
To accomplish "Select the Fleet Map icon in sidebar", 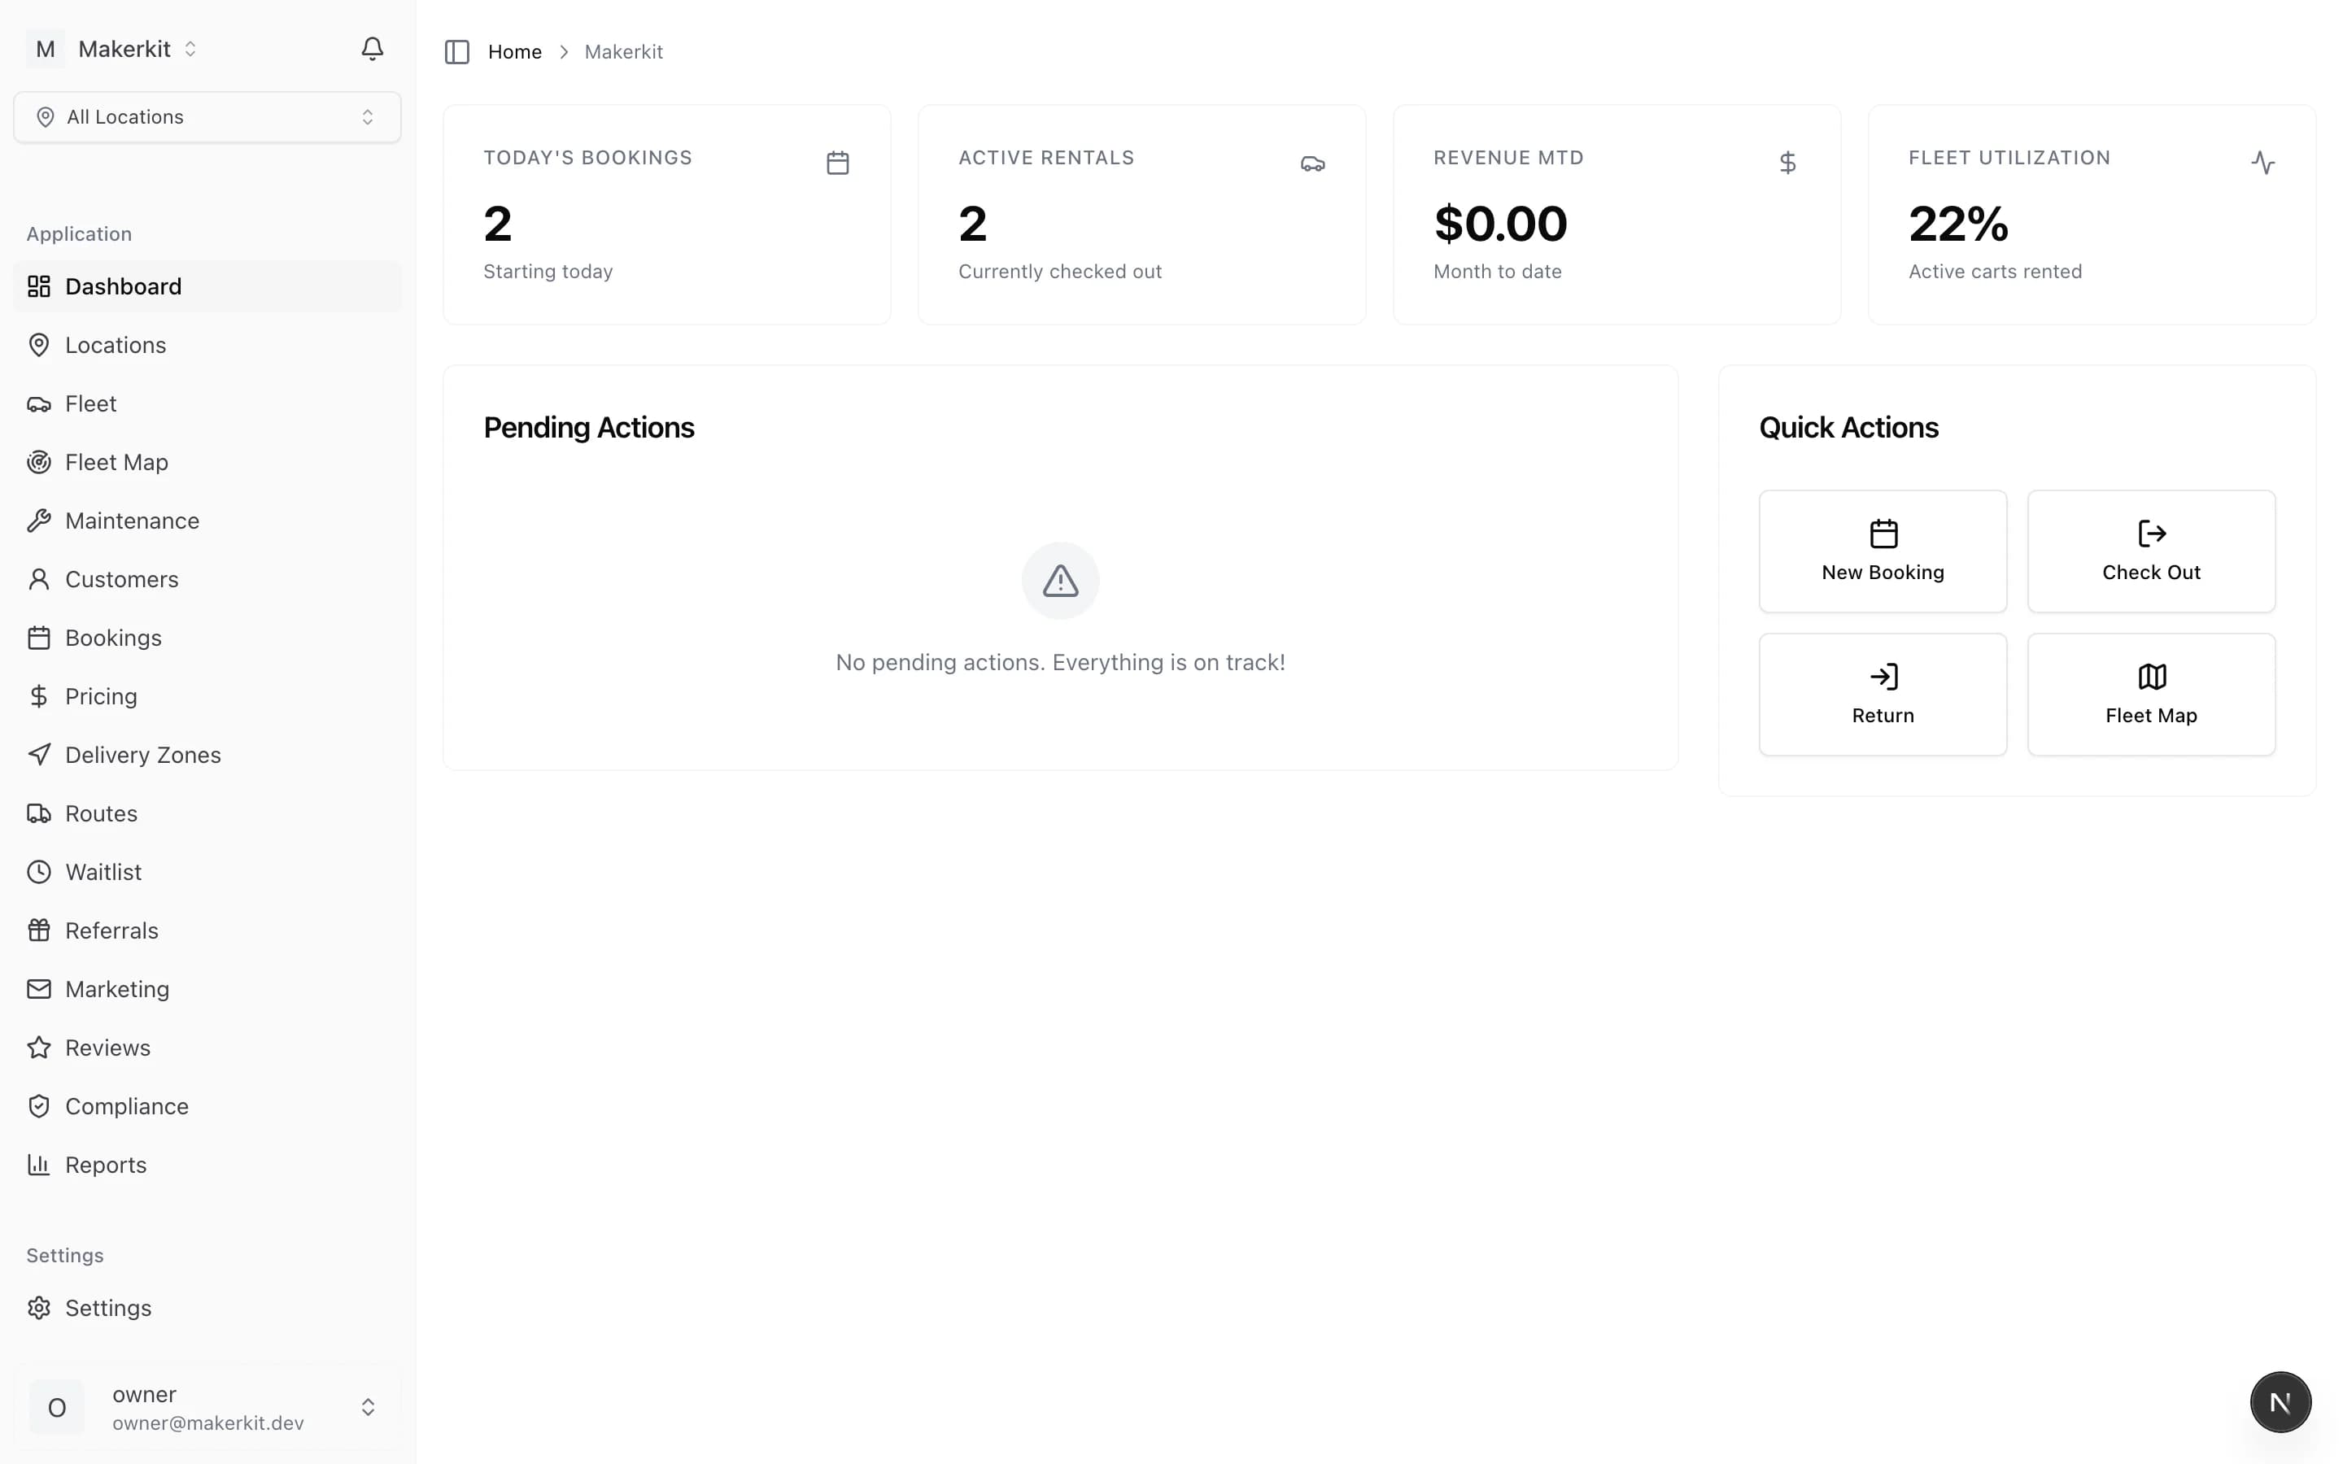I will [x=39, y=462].
